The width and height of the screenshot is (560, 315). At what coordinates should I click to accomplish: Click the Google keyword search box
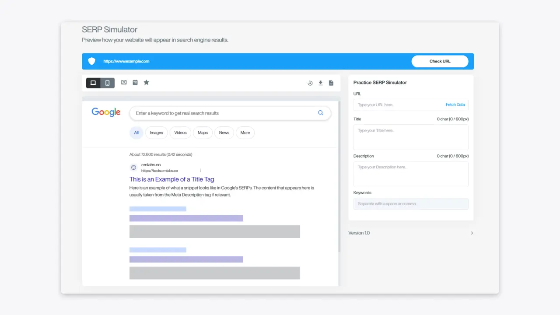(x=230, y=113)
